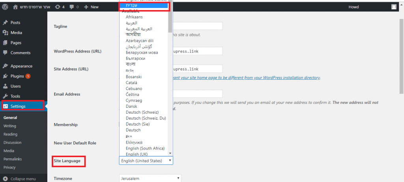Select Català language option
Viewport: 404px width, 182px height.
131,83
